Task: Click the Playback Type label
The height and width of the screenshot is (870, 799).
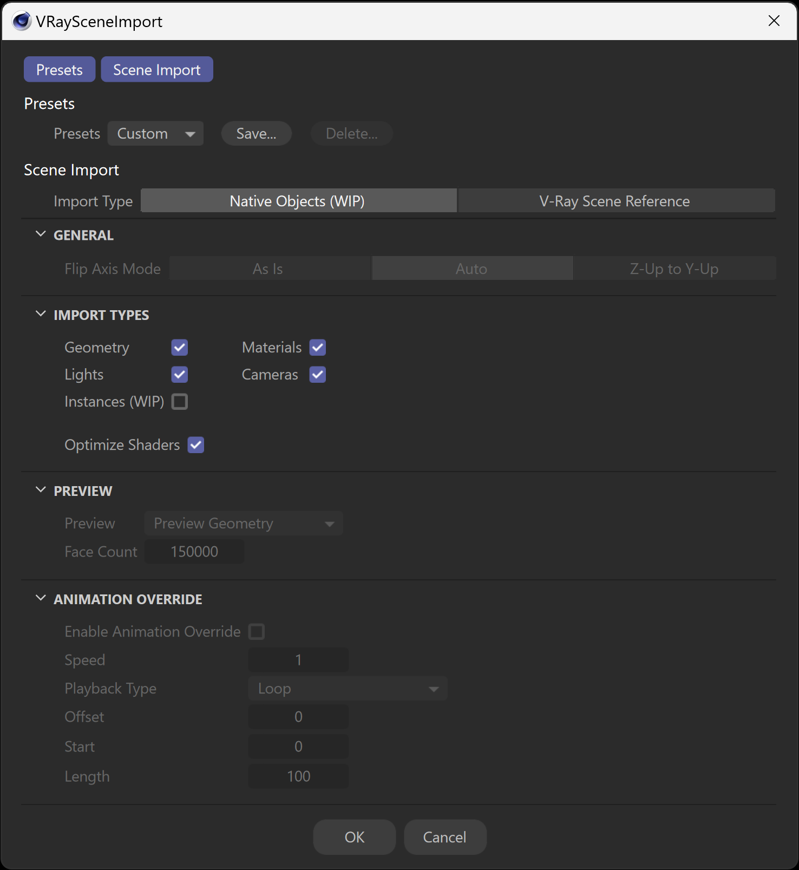Action: (x=110, y=689)
